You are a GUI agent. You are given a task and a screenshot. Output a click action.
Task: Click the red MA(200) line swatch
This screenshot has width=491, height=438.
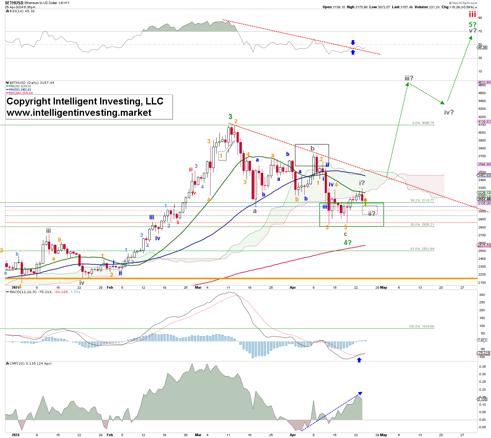click(x=7, y=93)
